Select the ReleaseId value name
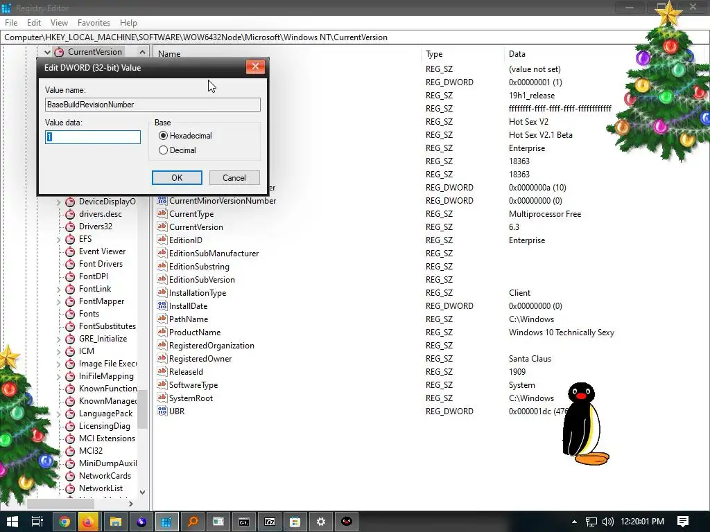The image size is (710, 532). pos(186,372)
